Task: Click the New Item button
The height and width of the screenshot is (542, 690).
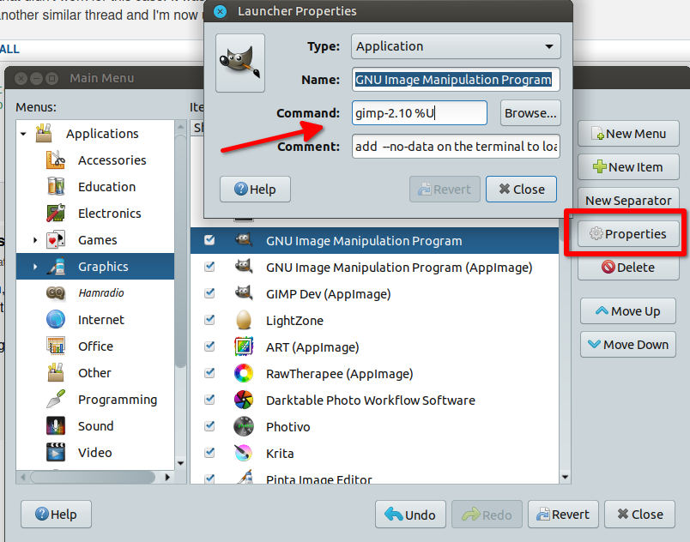Action: (x=628, y=167)
